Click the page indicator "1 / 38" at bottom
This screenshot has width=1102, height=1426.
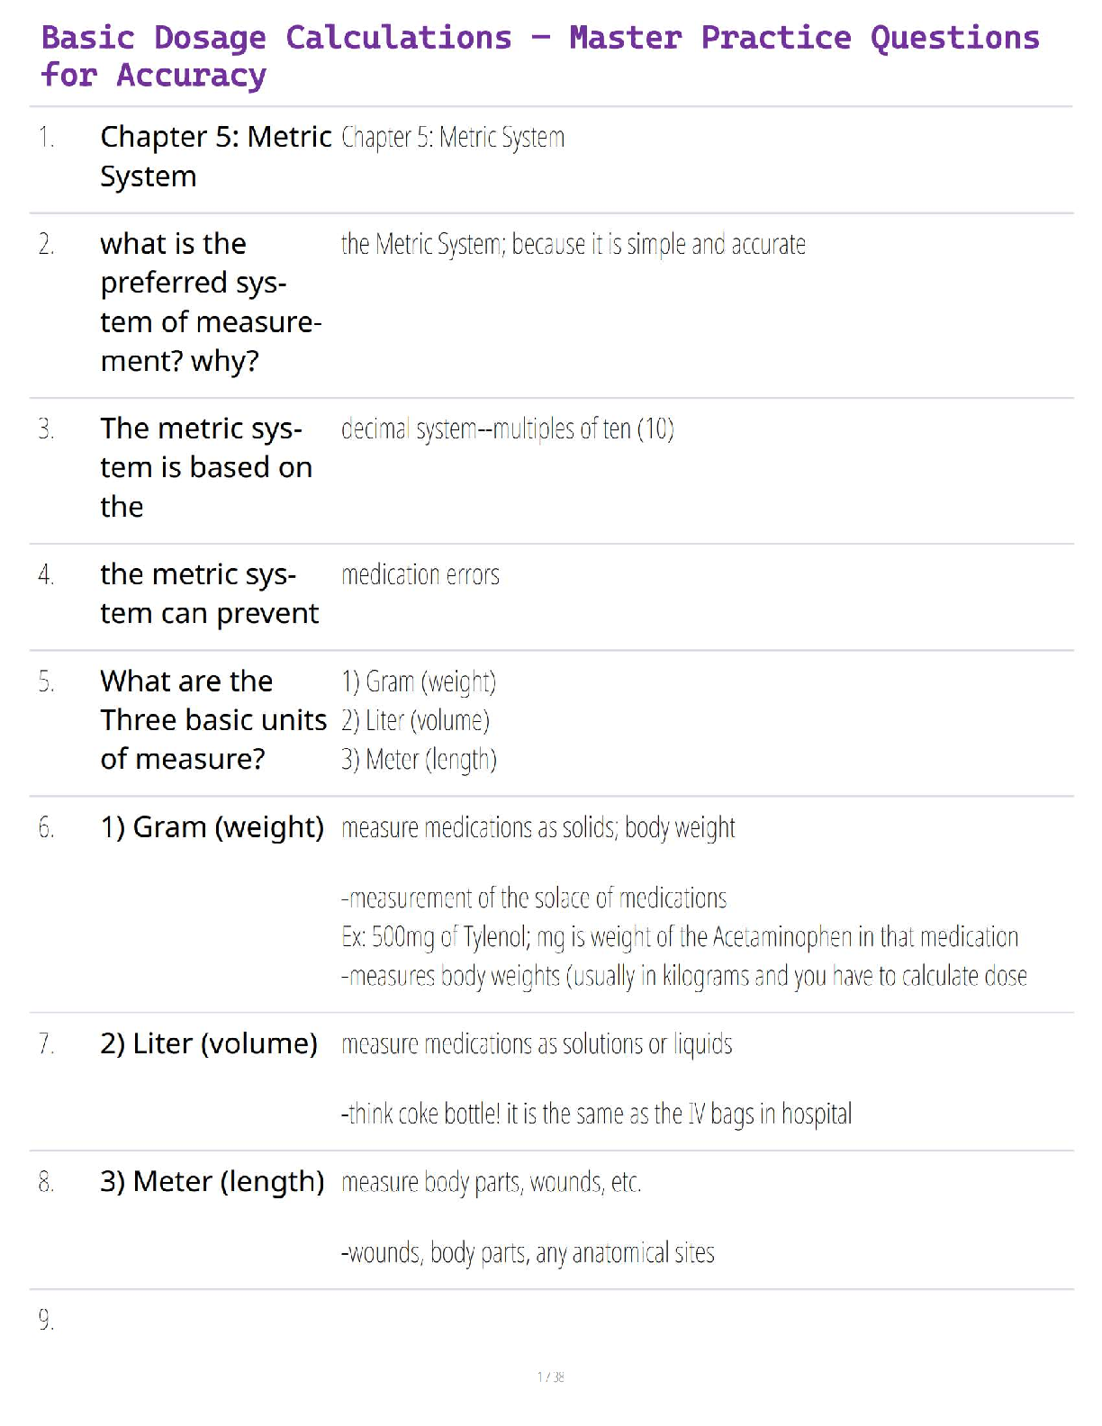(551, 1377)
